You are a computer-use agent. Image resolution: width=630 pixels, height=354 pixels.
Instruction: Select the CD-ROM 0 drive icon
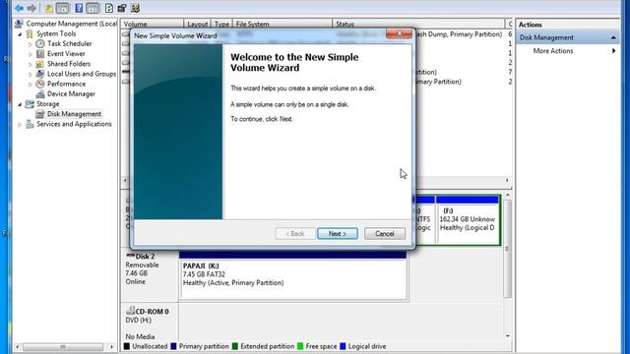130,311
